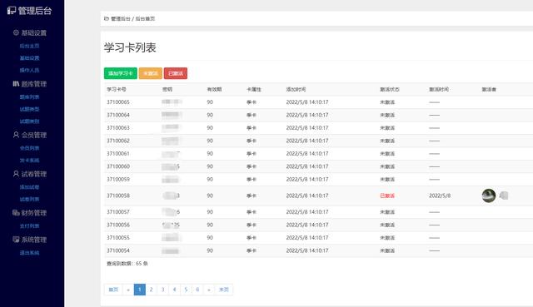
Task: Click the next page » button
Action: (x=209, y=290)
